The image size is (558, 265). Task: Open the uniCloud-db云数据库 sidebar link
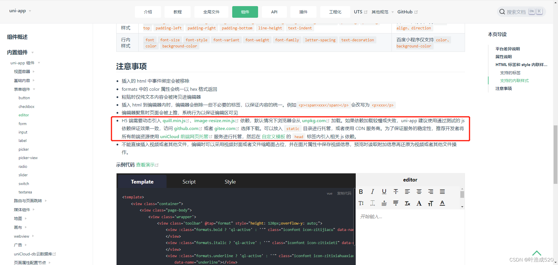tap(35, 254)
